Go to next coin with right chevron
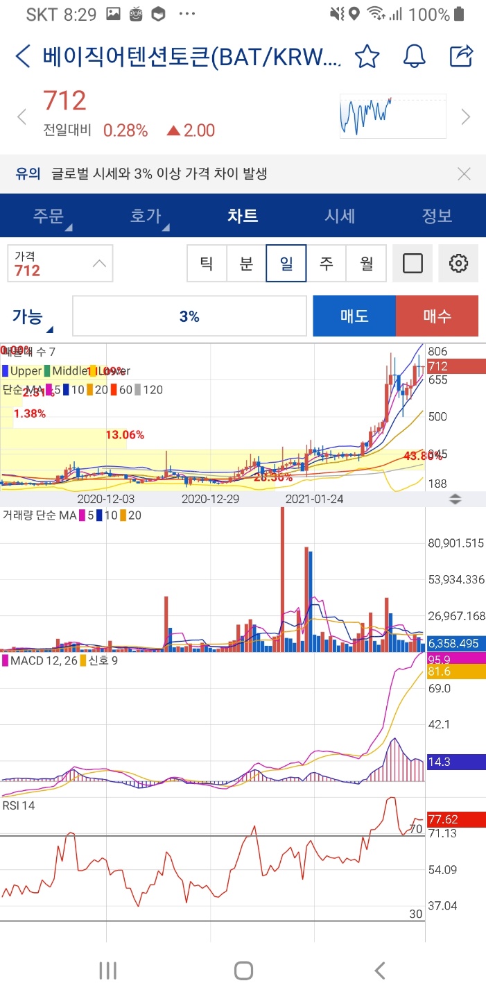The height and width of the screenshot is (999, 486). tap(466, 117)
